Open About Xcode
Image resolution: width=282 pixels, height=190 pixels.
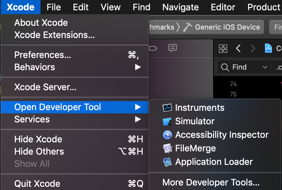click(75, 23)
